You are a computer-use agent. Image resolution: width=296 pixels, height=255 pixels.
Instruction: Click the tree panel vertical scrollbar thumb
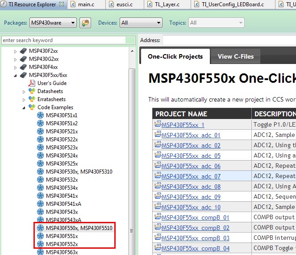(132, 163)
